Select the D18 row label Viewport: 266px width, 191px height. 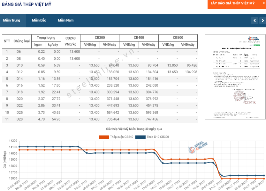19,92
